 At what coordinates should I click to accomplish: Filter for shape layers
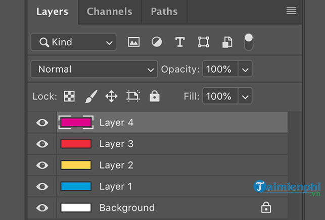click(203, 42)
